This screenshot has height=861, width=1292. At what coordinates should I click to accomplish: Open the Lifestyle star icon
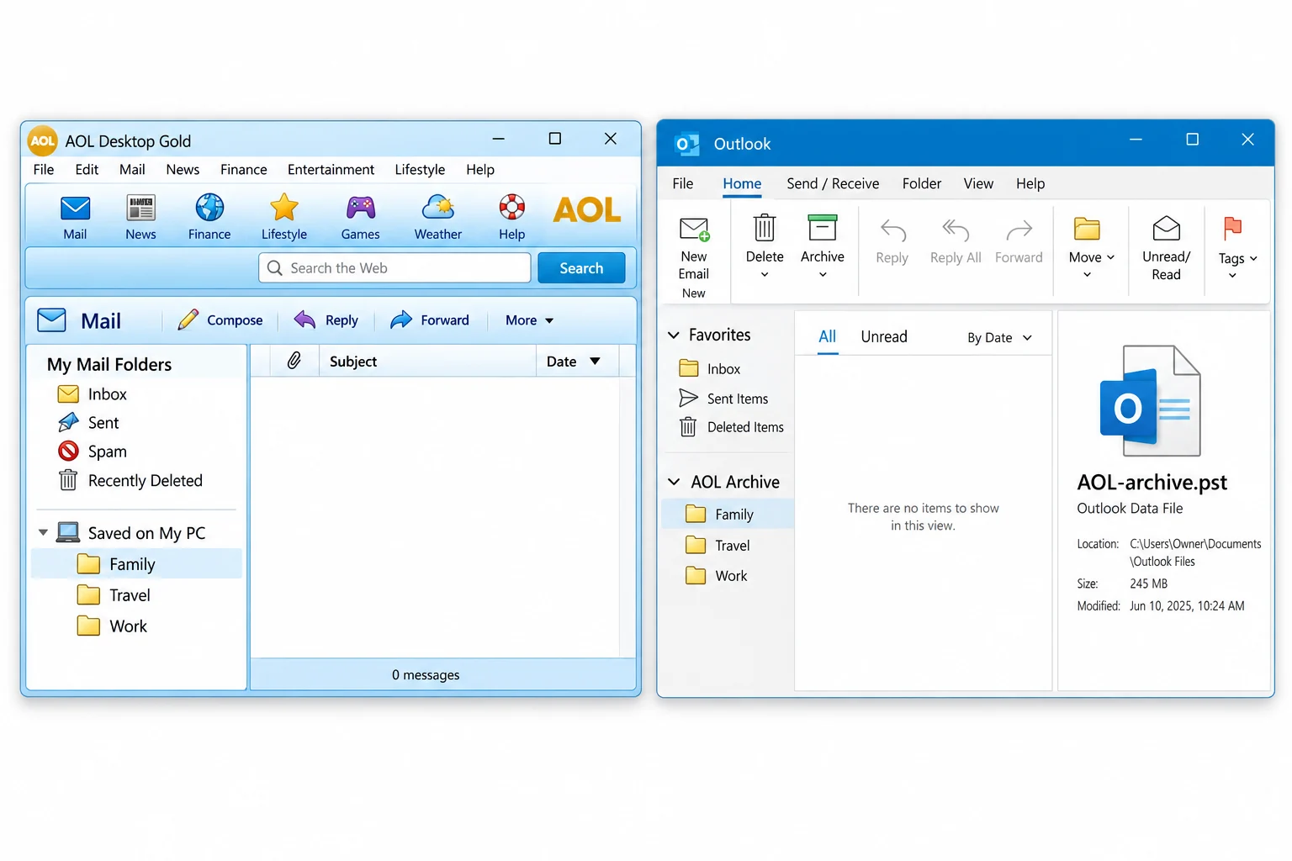coord(284,207)
